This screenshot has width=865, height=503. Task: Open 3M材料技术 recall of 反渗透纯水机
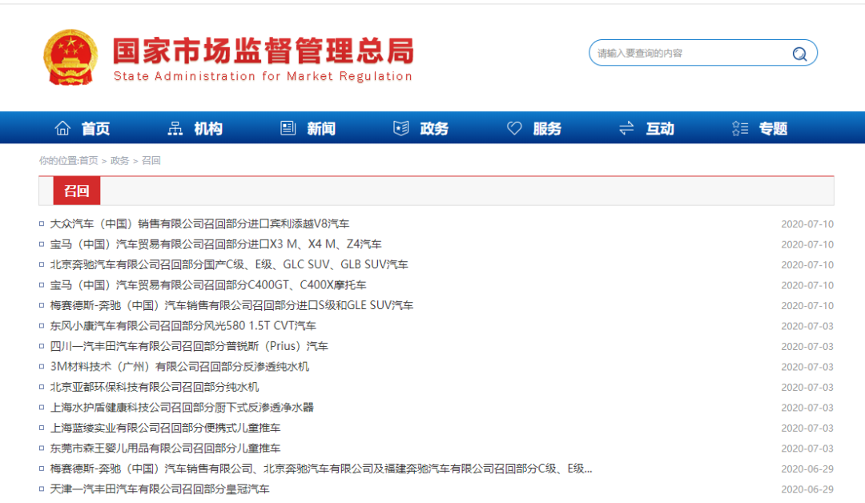180,366
